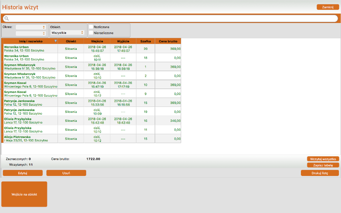Sort table by Cena brutto column
The height and width of the screenshot is (213, 341).
coord(168,41)
